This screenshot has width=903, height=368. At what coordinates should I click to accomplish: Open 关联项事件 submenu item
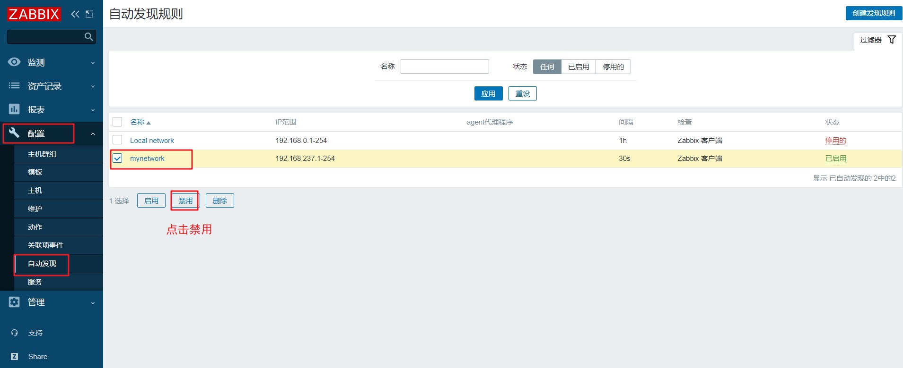click(x=59, y=245)
